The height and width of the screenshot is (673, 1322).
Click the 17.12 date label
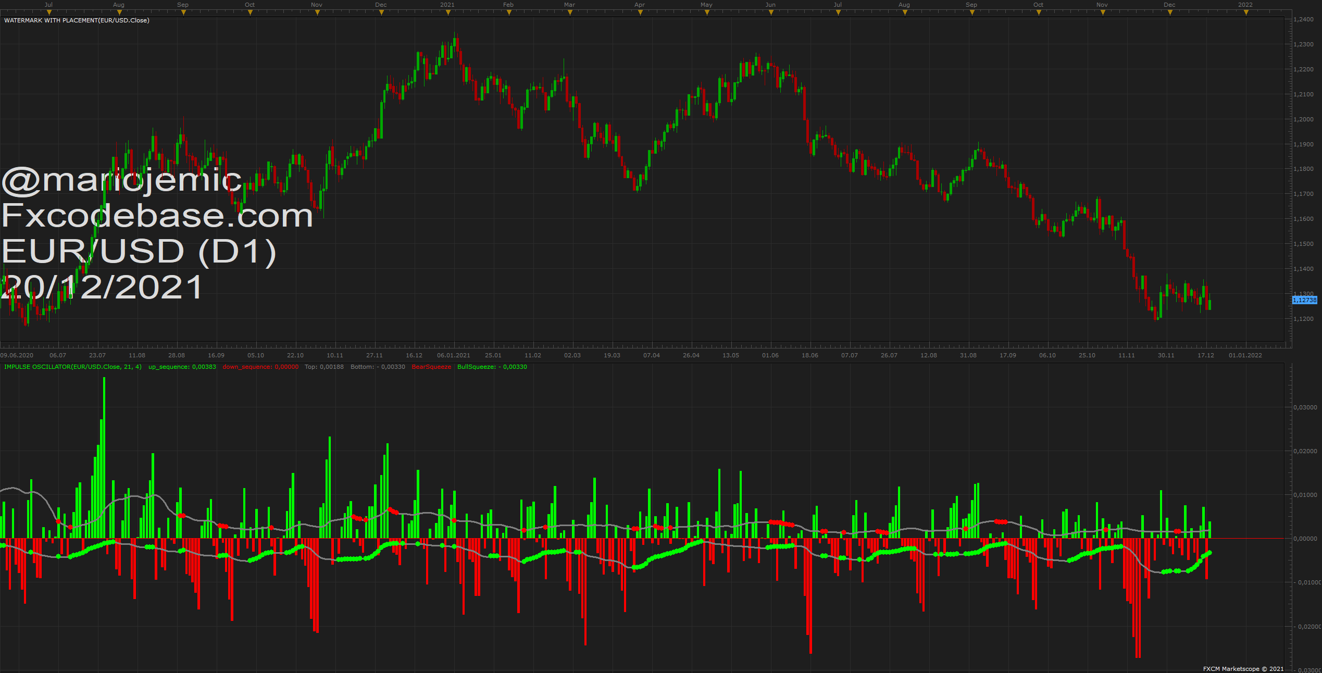pos(1206,355)
